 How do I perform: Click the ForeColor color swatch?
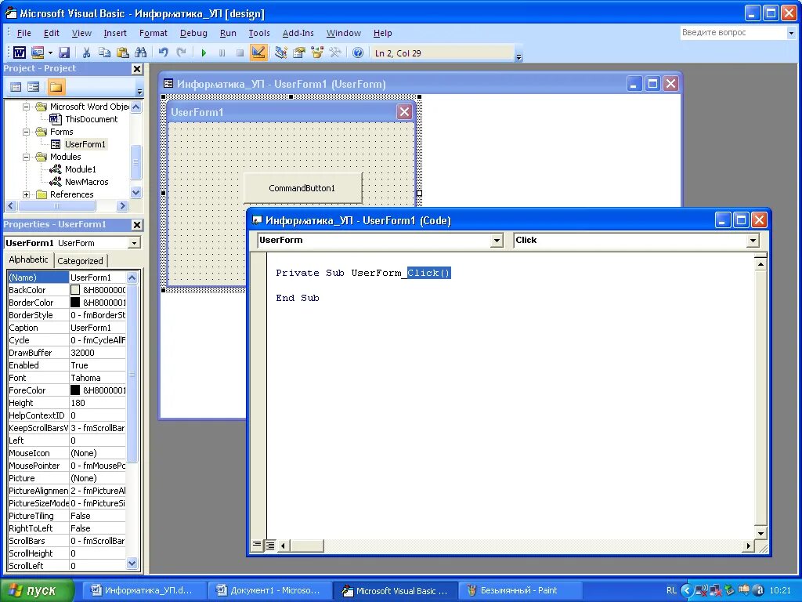[75, 390]
